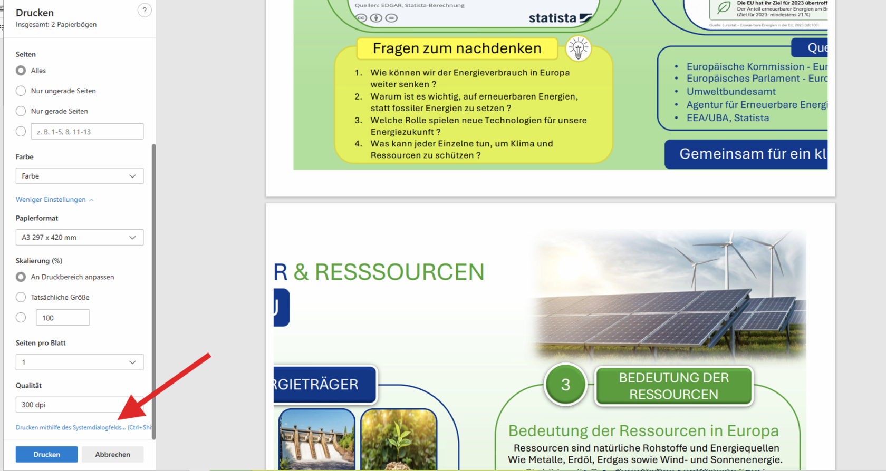Click the page range input field

pos(87,132)
